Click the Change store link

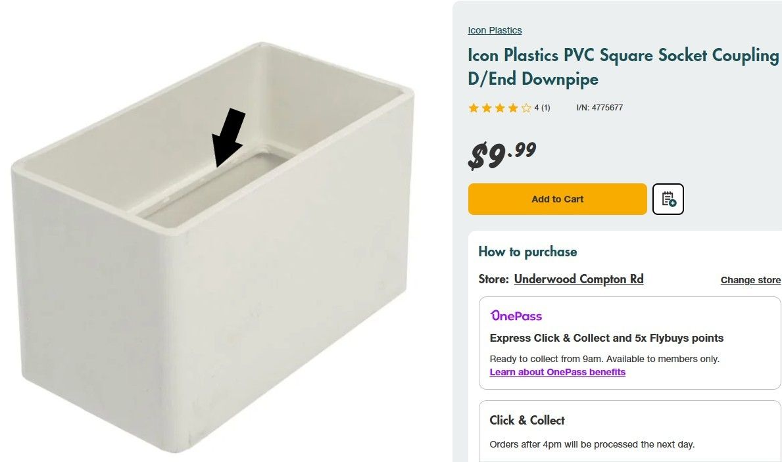[750, 280]
